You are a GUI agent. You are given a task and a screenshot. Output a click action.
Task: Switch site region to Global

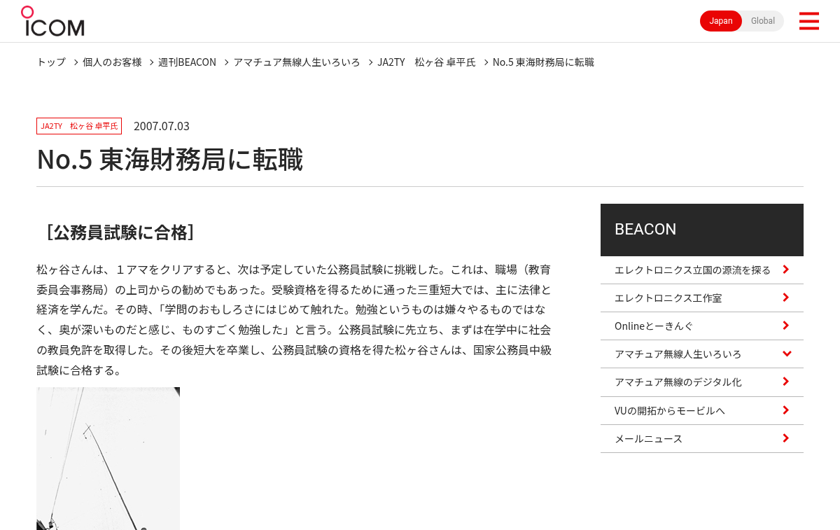click(x=763, y=21)
